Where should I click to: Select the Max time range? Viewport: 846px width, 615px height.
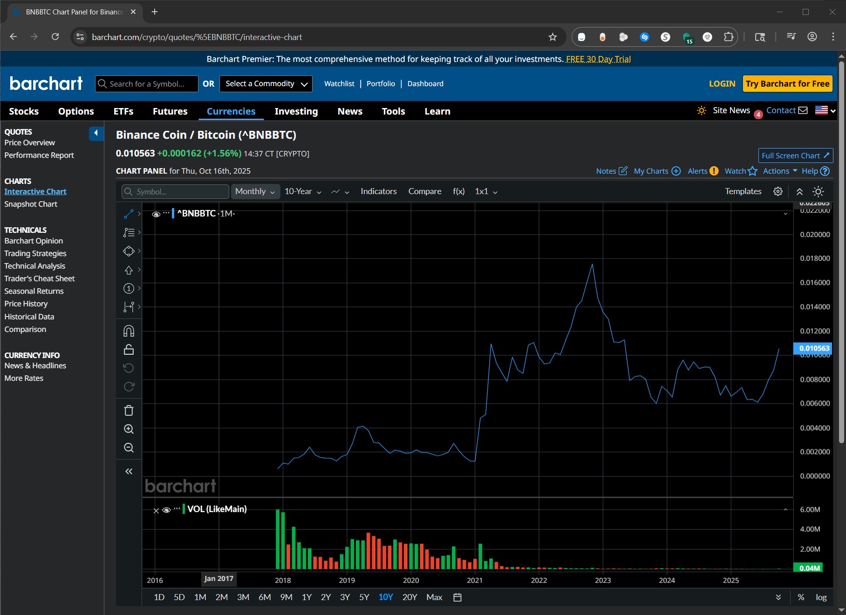[434, 597]
